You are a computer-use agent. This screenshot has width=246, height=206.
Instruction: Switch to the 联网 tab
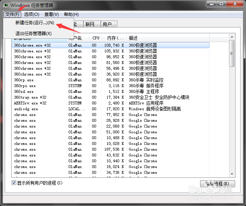(92, 24)
